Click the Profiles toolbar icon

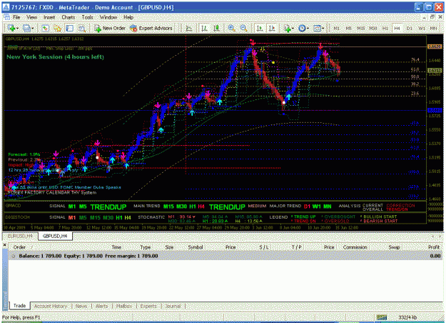pos(26,28)
